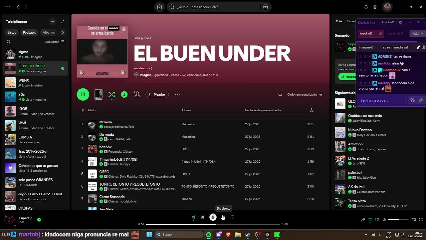Screen dimensions: 426x240
Task: Select the Álbumes filter chip
Action: (x=49, y=32)
